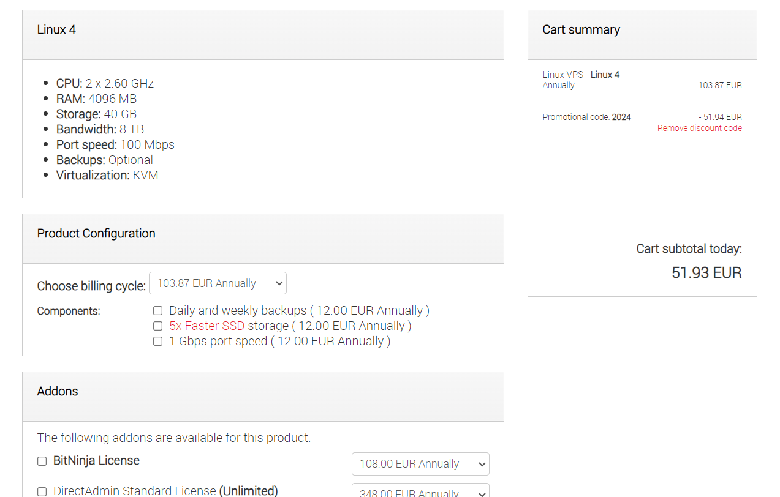This screenshot has width=780, height=497.
Task: Click the Cart summary heading
Action: click(581, 29)
